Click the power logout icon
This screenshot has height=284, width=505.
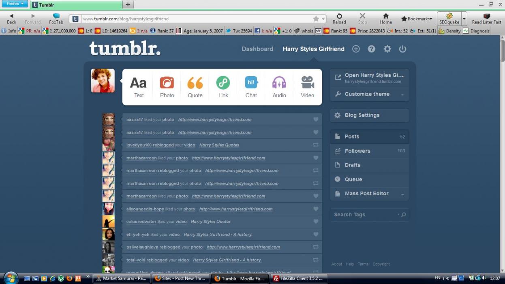pyautogui.click(x=402, y=49)
